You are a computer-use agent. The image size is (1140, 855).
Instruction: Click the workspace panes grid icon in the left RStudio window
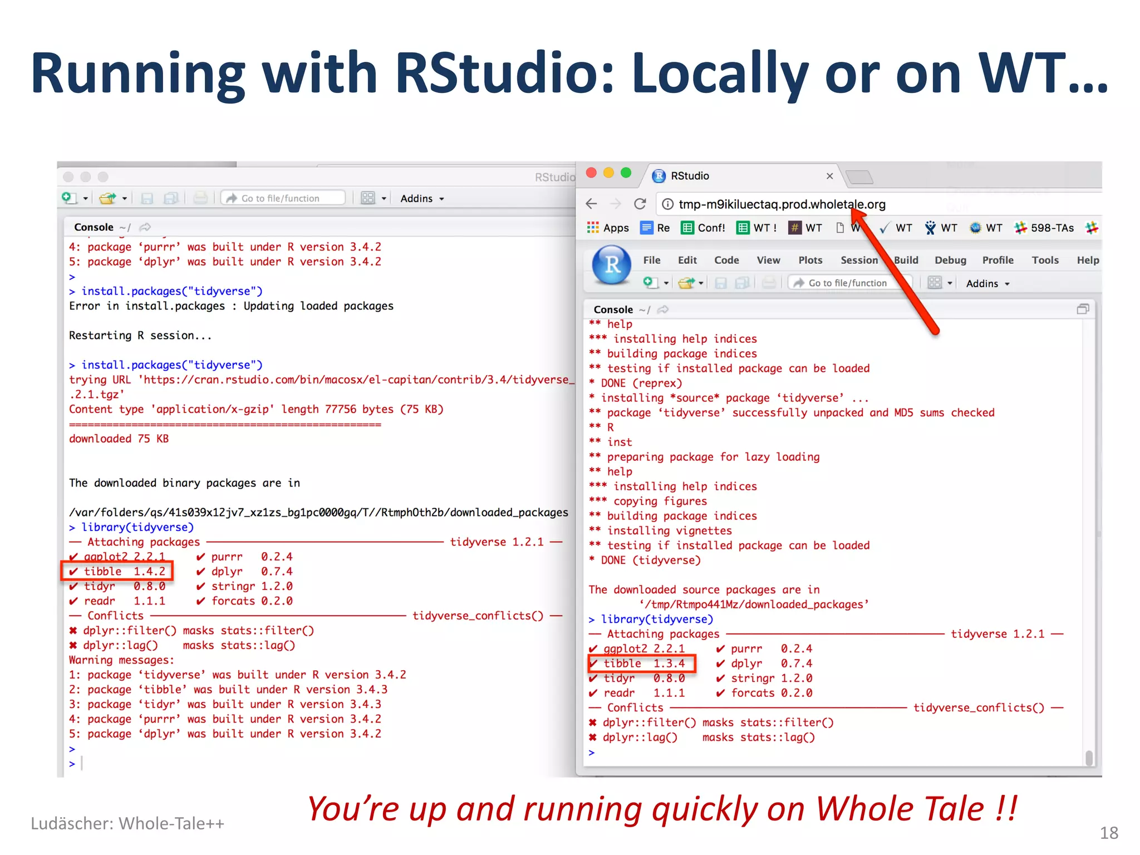tap(368, 198)
